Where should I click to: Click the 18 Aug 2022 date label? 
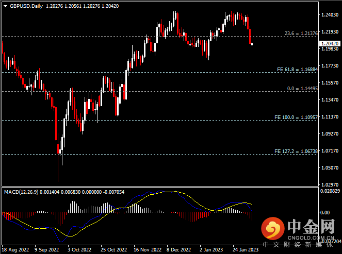[15, 248]
